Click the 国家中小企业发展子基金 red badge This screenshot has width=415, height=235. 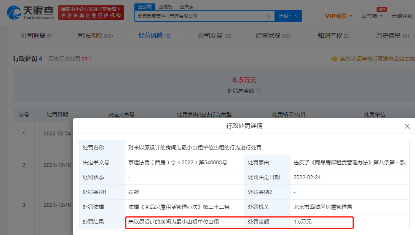(x=91, y=12)
